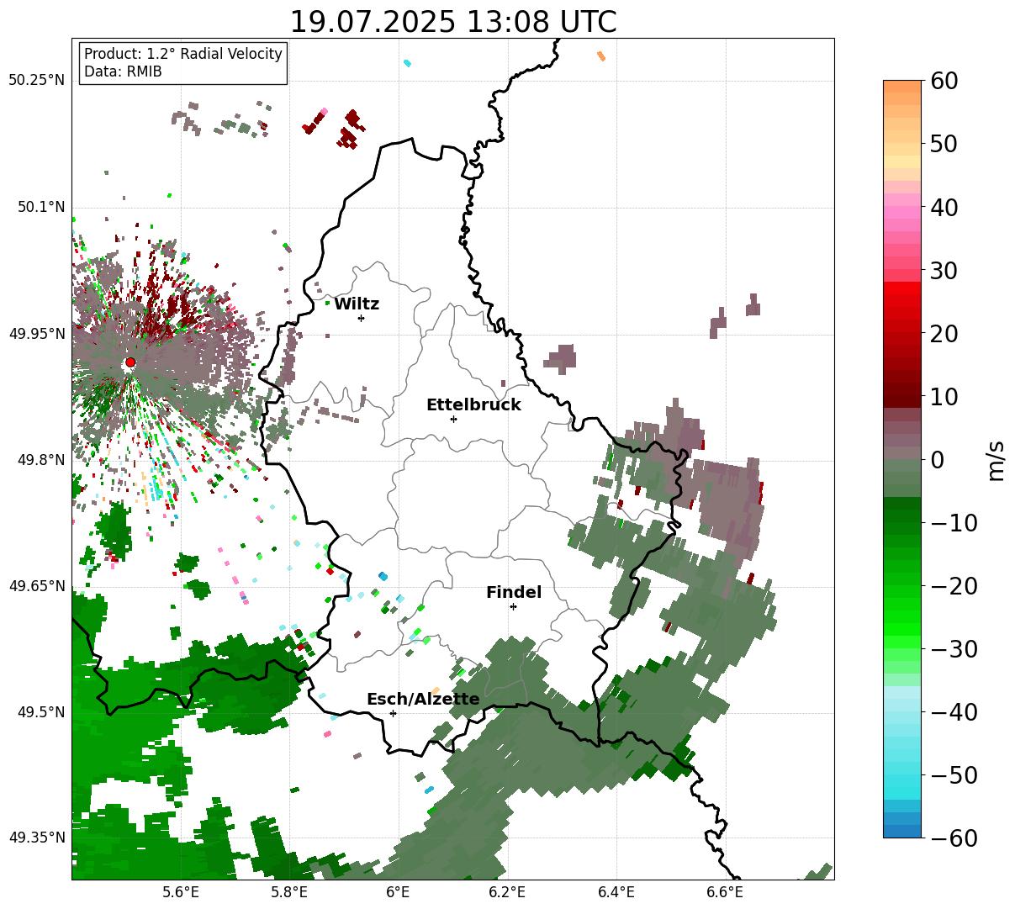The height and width of the screenshot is (909, 1015).
Task: Click the Esch/Alzette city label
Action: (x=423, y=699)
